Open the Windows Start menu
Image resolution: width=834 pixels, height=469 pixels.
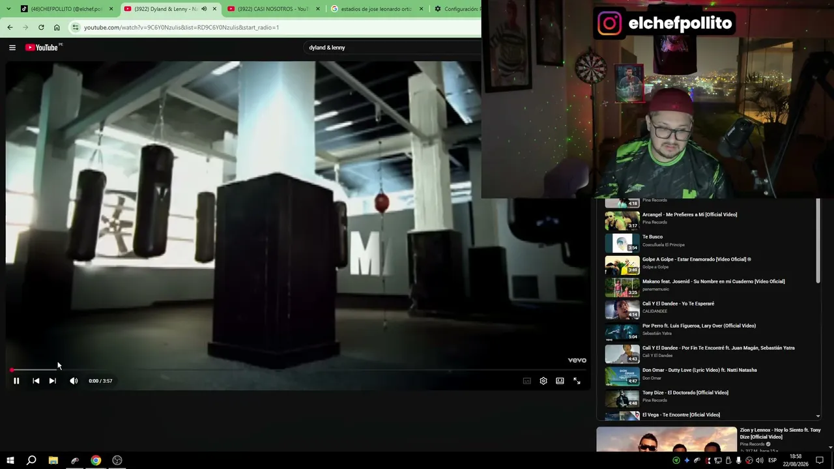coord(10,461)
